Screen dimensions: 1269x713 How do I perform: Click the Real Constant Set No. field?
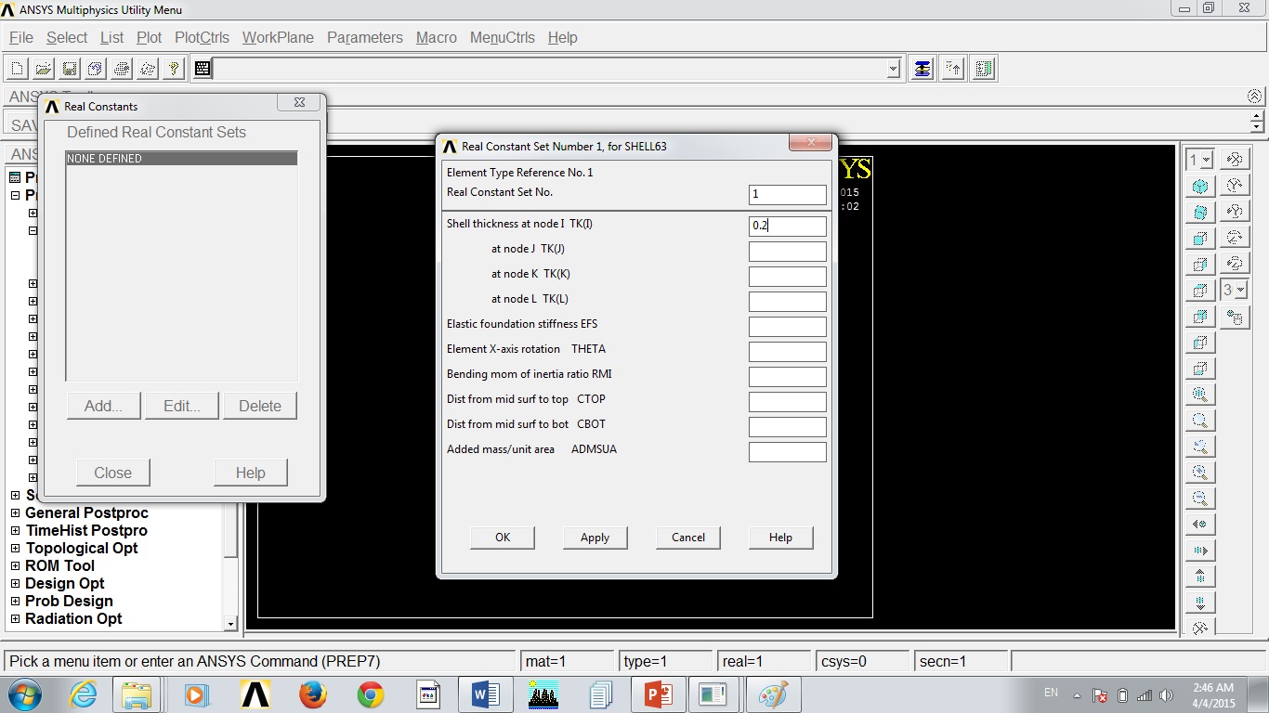[x=788, y=195]
